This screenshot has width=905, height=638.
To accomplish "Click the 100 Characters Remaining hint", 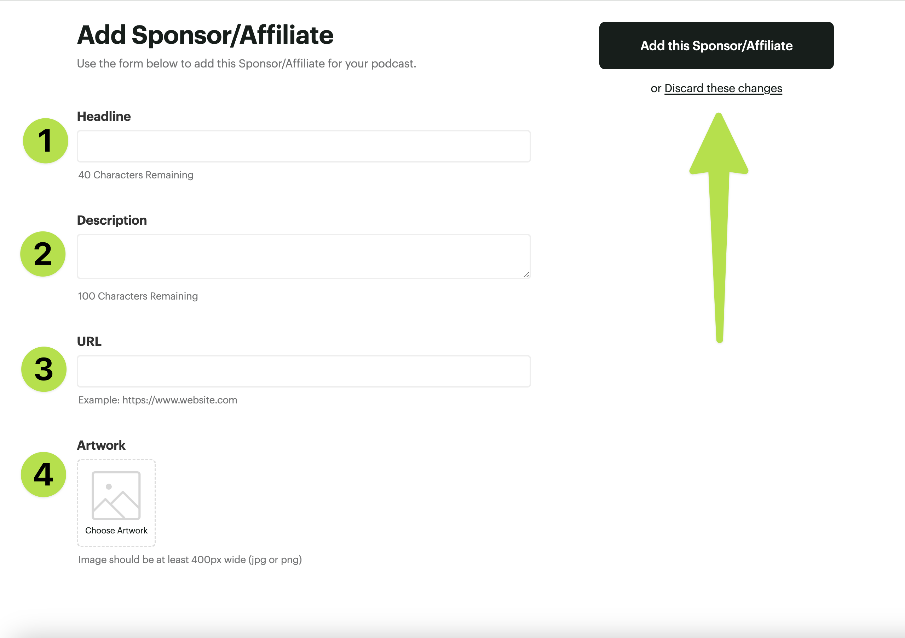I will (138, 296).
